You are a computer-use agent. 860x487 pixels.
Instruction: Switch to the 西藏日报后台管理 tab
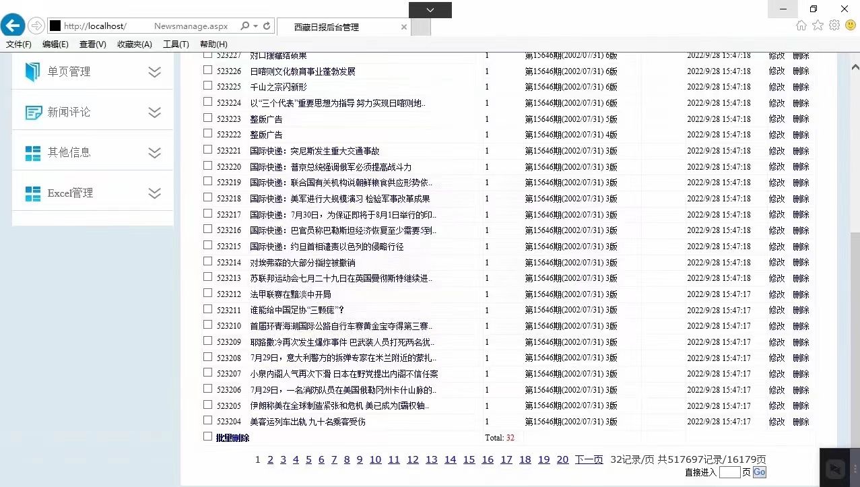point(327,27)
